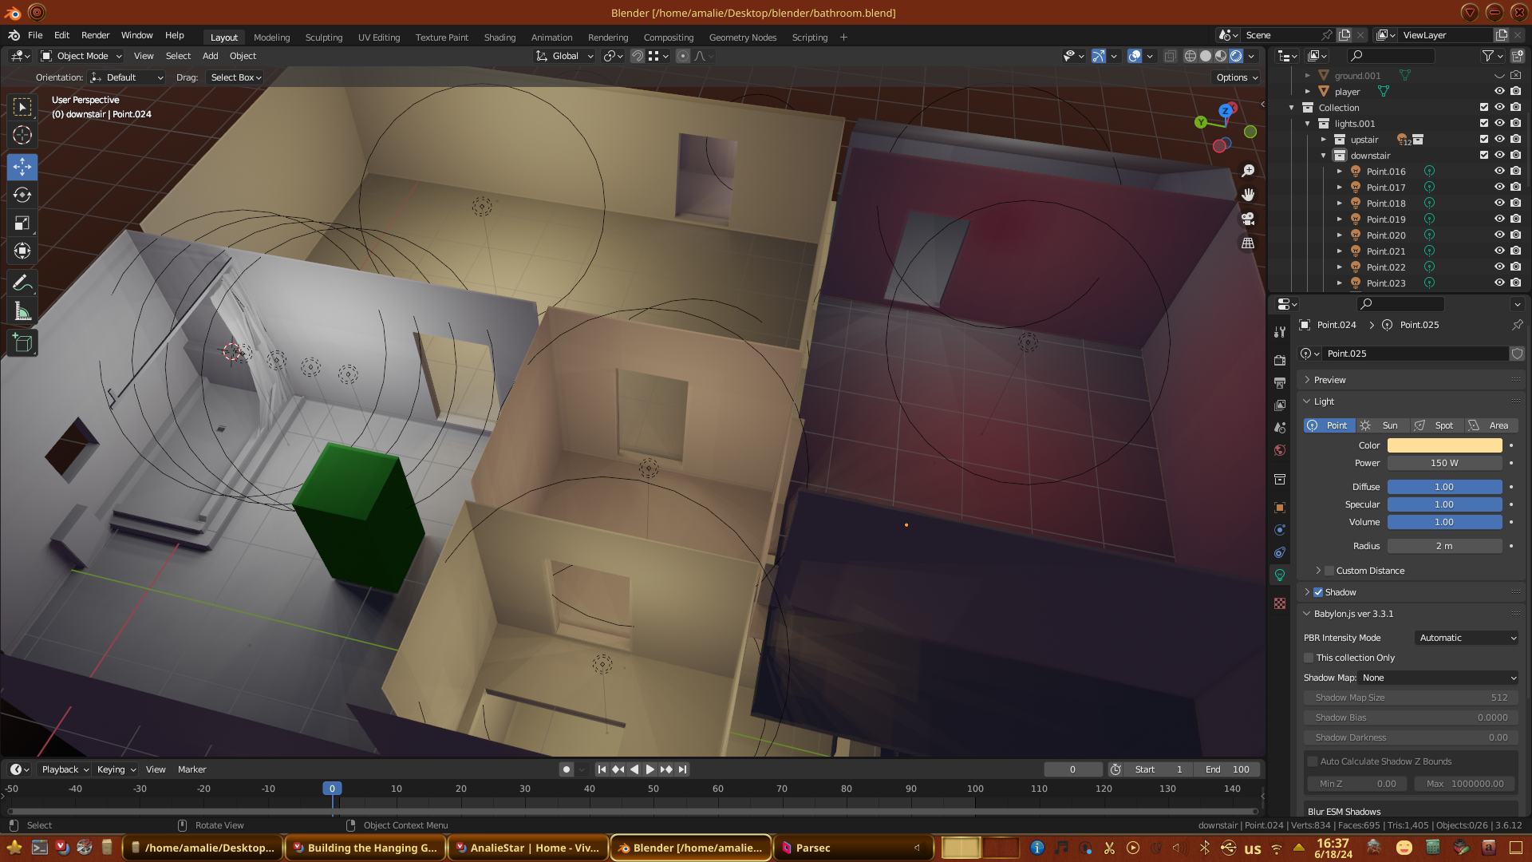Viewport: 1532px width, 862px height.
Task: Enable This collection Only checkbox
Action: coord(1309,658)
